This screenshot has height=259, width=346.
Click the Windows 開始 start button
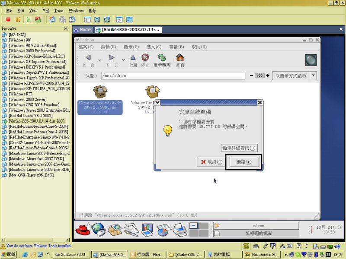click(x=9, y=254)
